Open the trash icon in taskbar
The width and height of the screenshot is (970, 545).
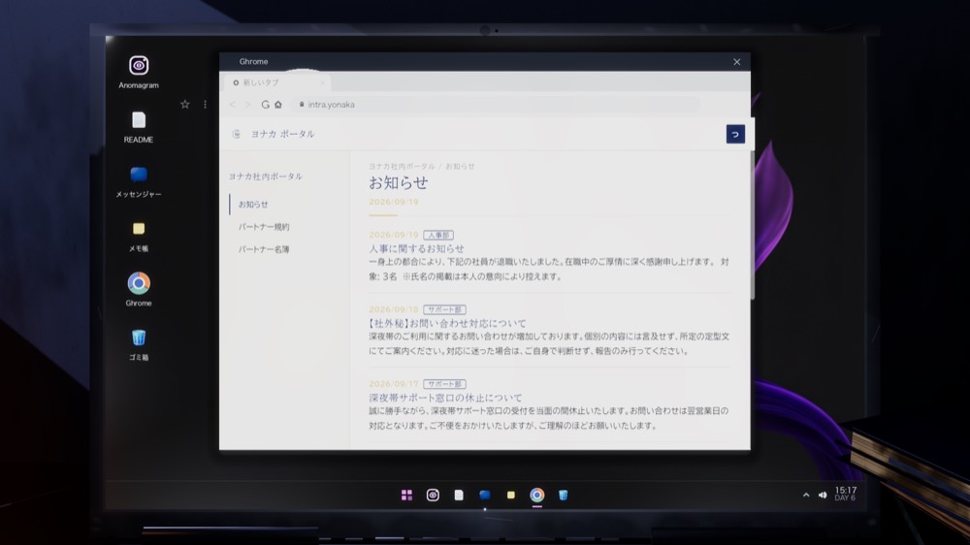[563, 495]
